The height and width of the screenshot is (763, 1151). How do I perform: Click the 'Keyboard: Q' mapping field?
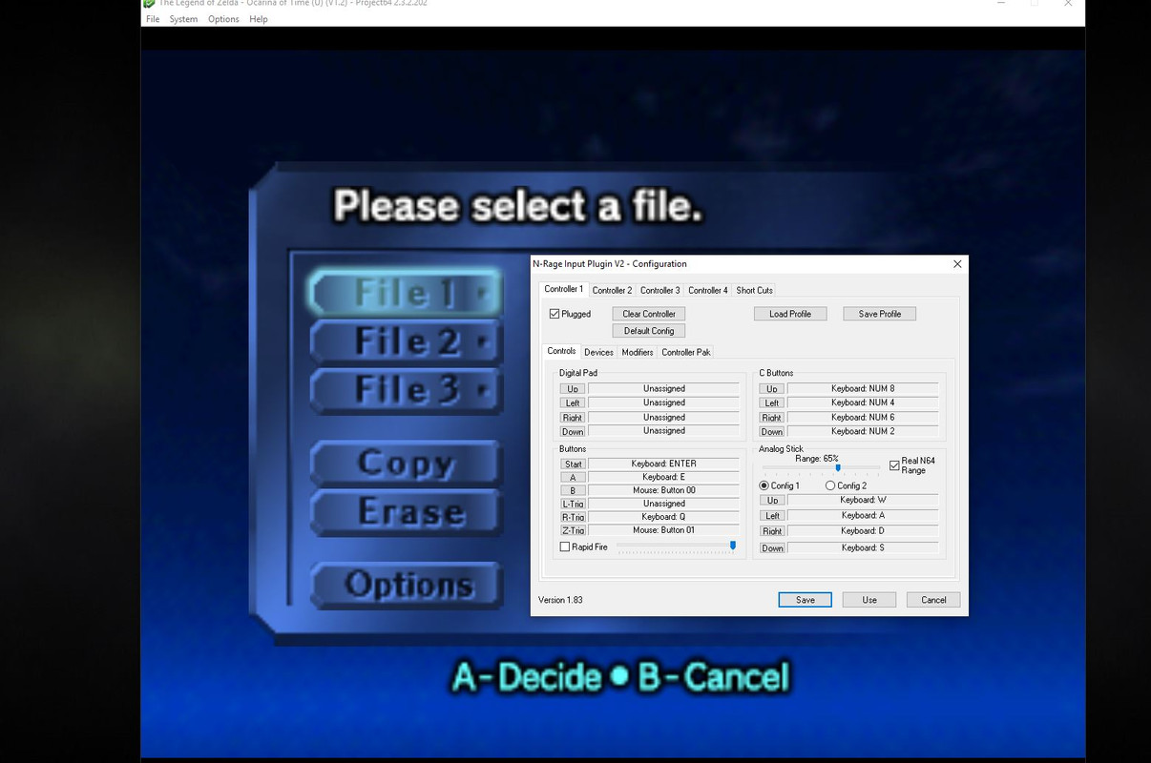pyautogui.click(x=664, y=518)
